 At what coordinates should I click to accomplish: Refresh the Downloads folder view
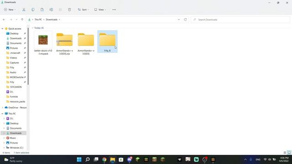coord(185,20)
